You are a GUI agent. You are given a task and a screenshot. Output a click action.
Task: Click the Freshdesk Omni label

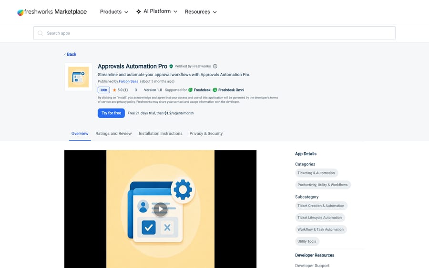[x=231, y=90]
